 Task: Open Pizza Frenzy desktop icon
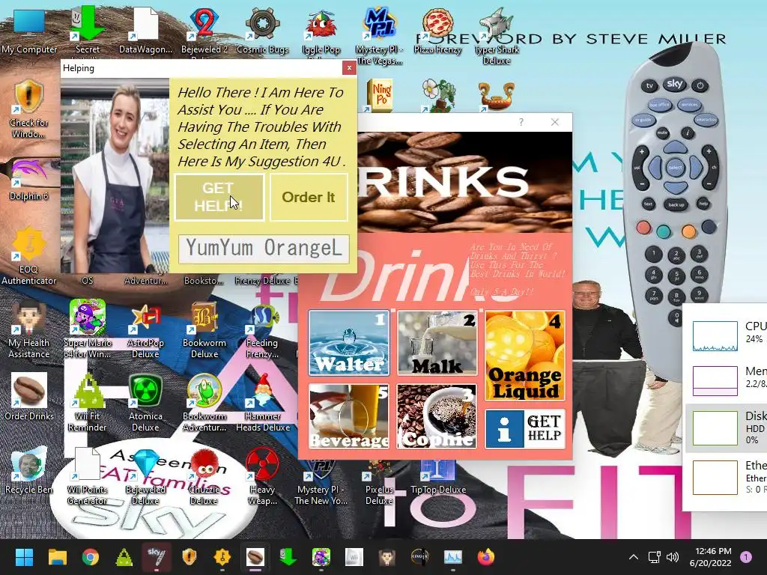click(x=437, y=30)
